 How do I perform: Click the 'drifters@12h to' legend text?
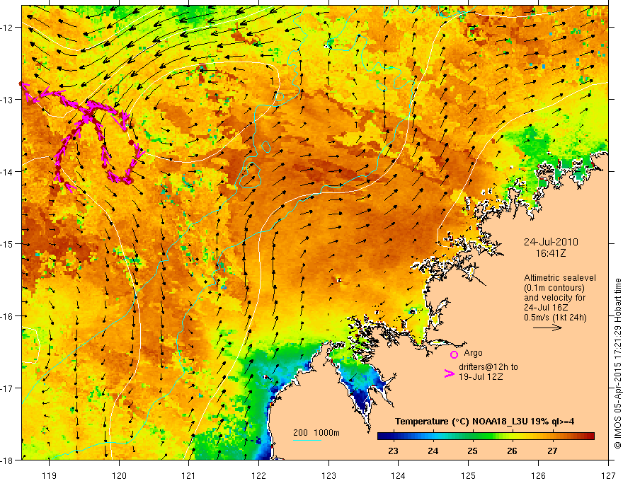click(x=488, y=367)
